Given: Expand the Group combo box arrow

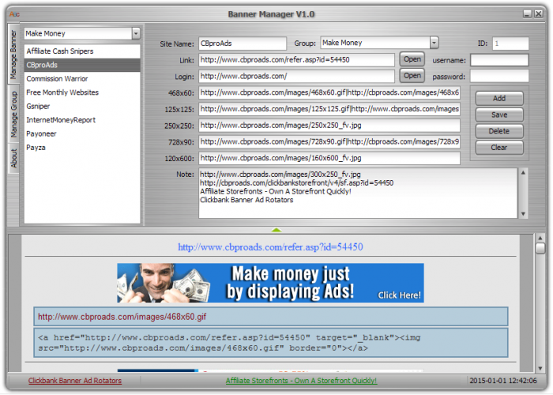Looking at the screenshot, I should click(x=434, y=43).
